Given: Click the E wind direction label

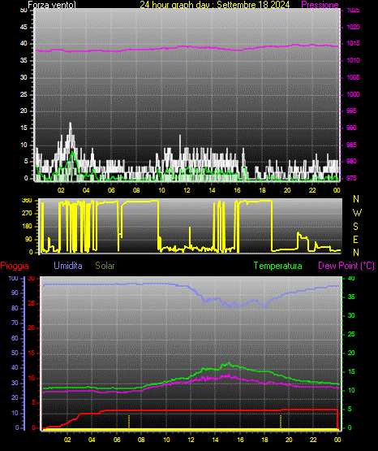Looking at the screenshot, I should click(x=355, y=239).
